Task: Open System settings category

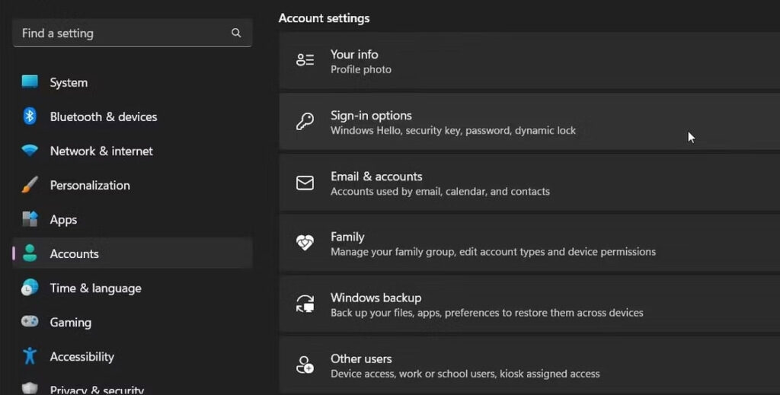Action: pyautogui.click(x=133, y=82)
